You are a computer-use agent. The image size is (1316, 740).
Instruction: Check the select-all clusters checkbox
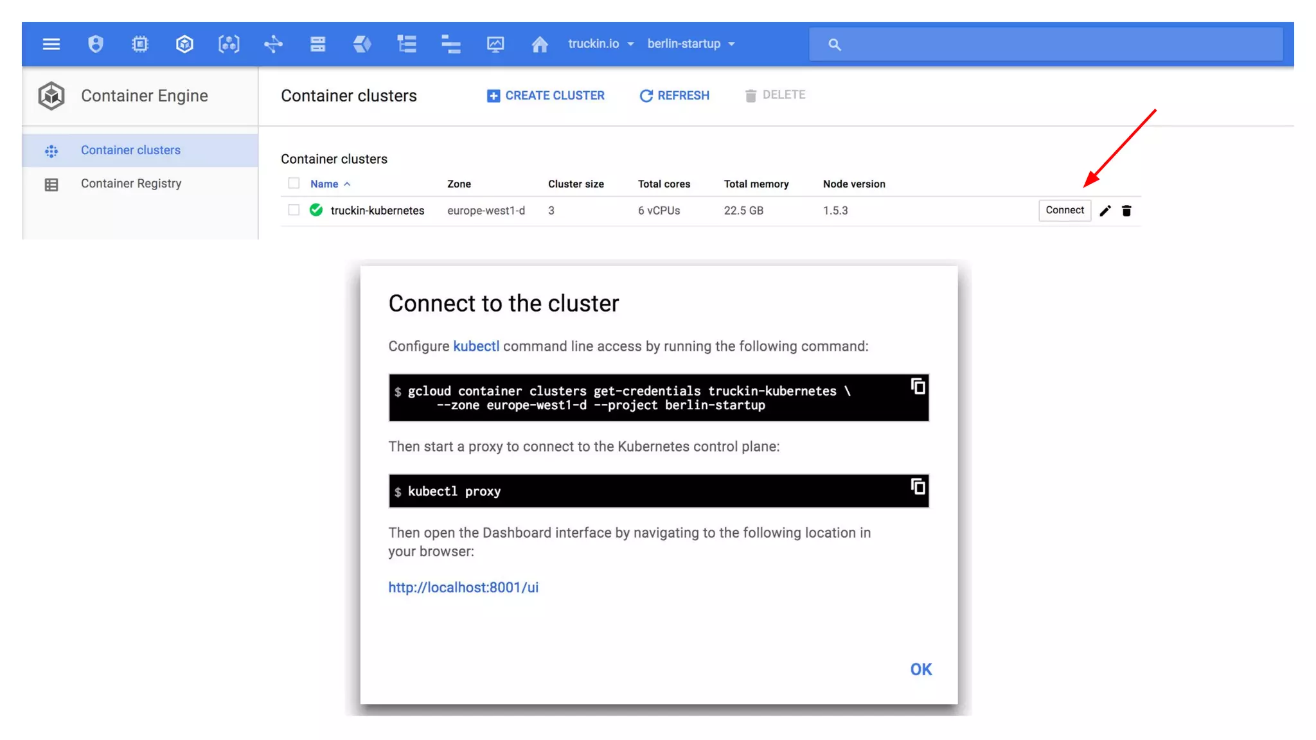coord(294,183)
